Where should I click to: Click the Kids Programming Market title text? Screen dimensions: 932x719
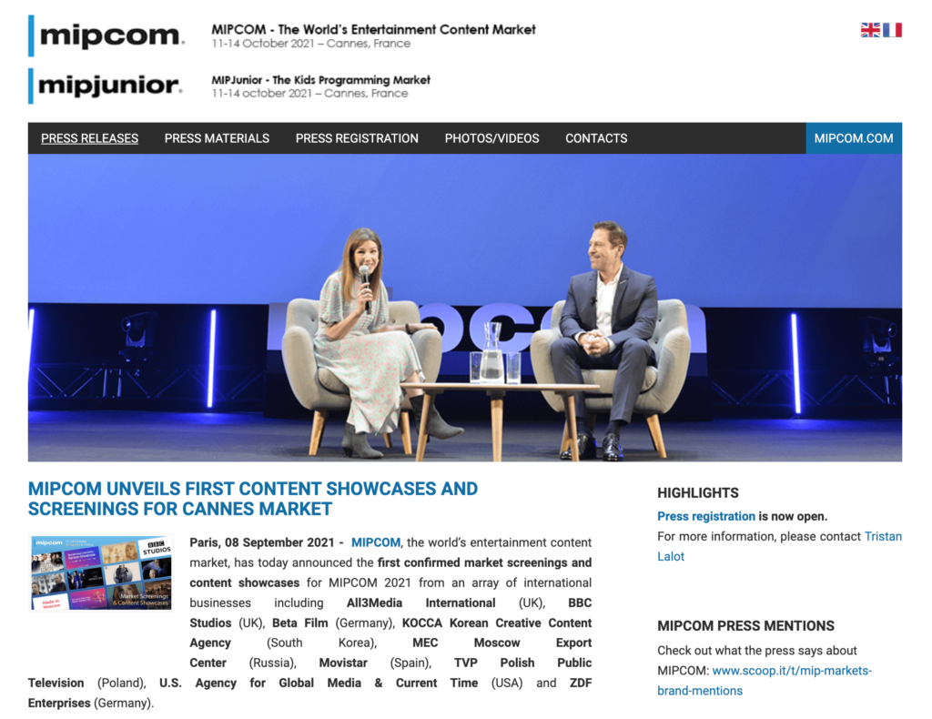320,79
